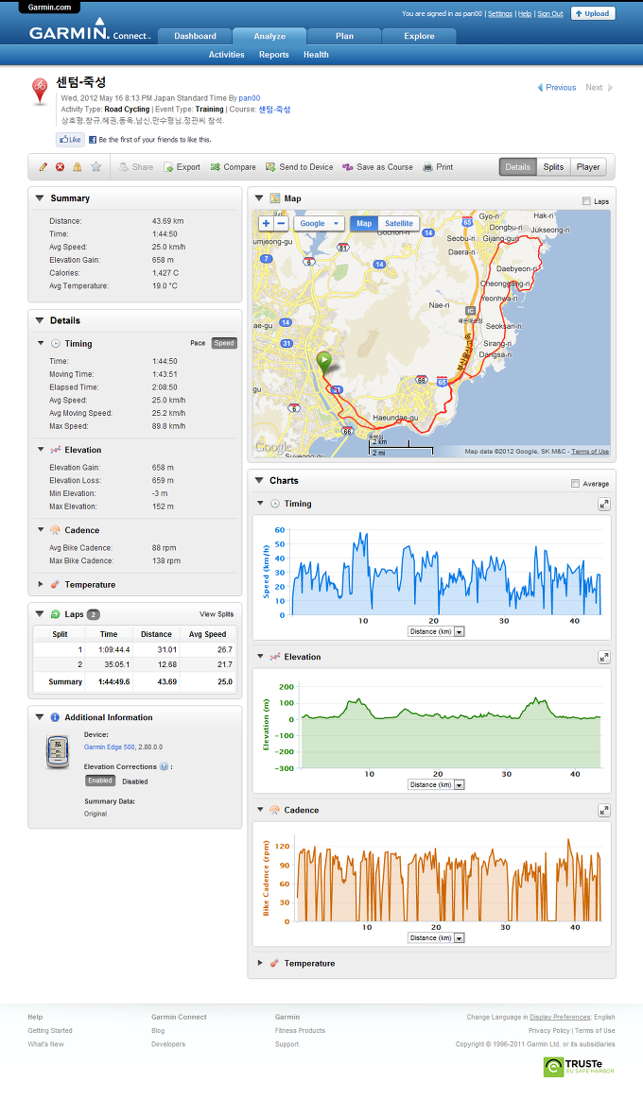This screenshot has width=643, height=1099.
Task: Switch map to Map view
Action: (364, 224)
